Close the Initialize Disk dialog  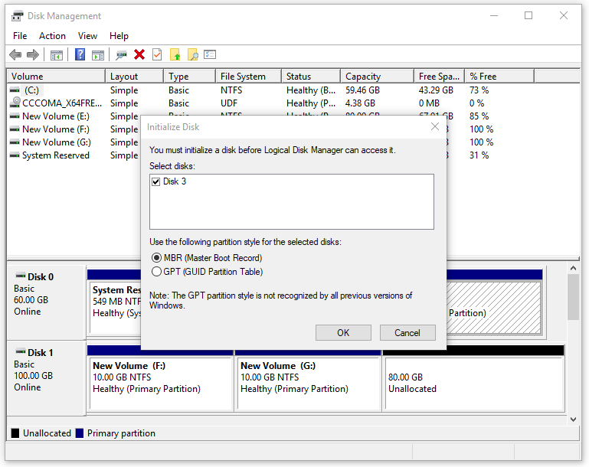pyautogui.click(x=435, y=127)
